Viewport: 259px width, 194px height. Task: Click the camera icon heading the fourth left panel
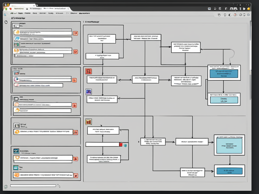16,126
